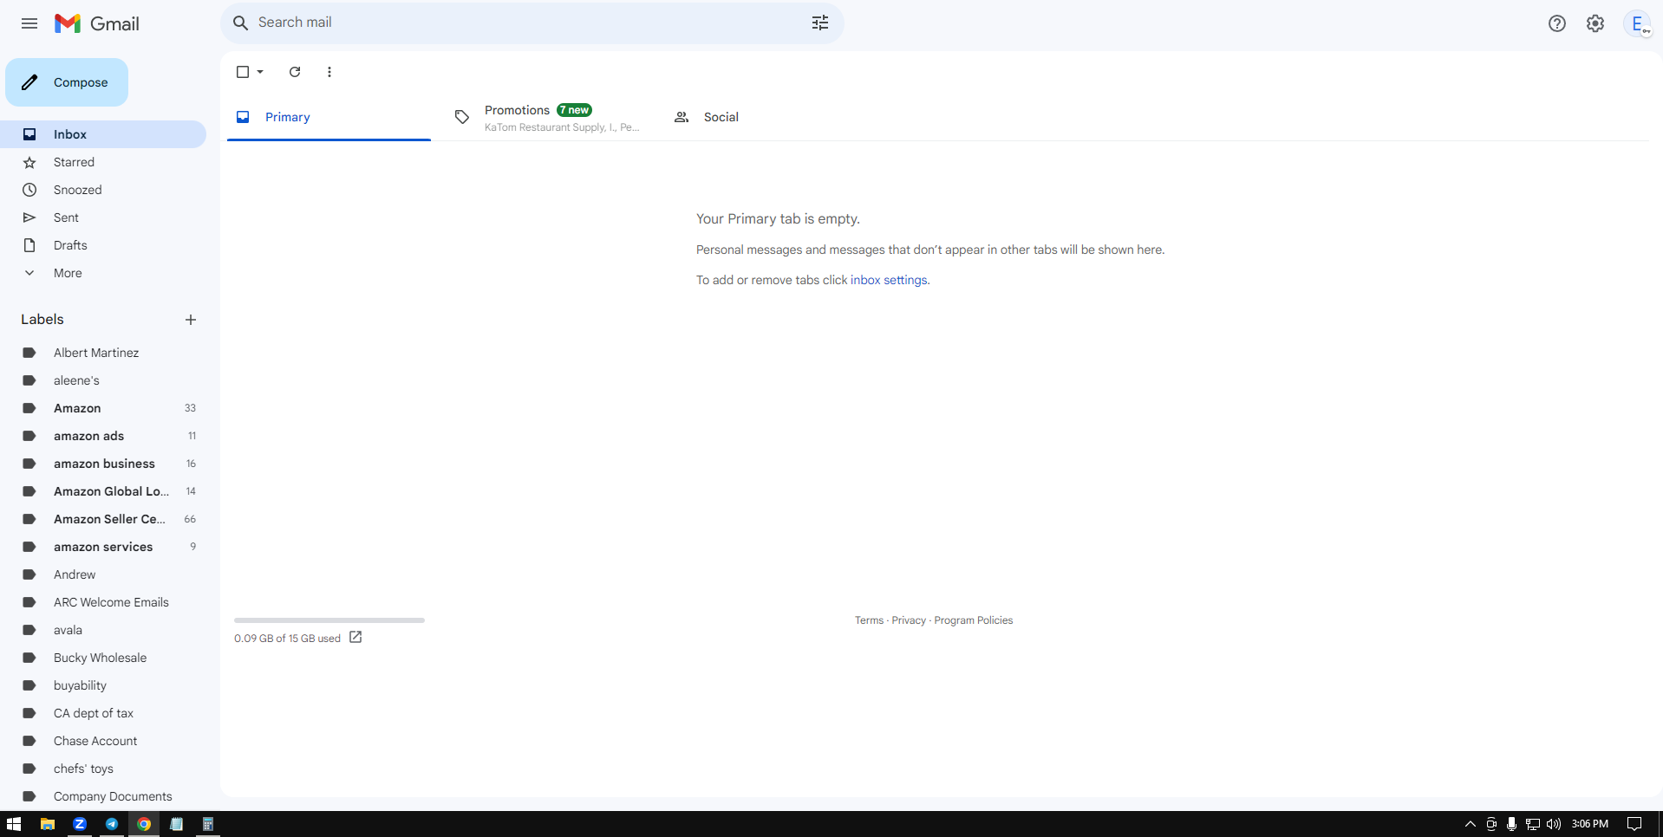Switch to the Social tab
The height and width of the screenshot is (837, 1663).
(x=767, y=117)
